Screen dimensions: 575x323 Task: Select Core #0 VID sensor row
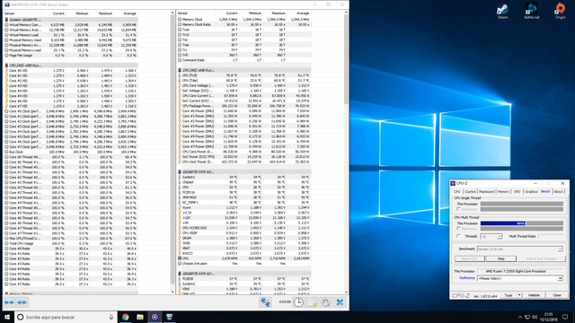(x=71, y=70)
